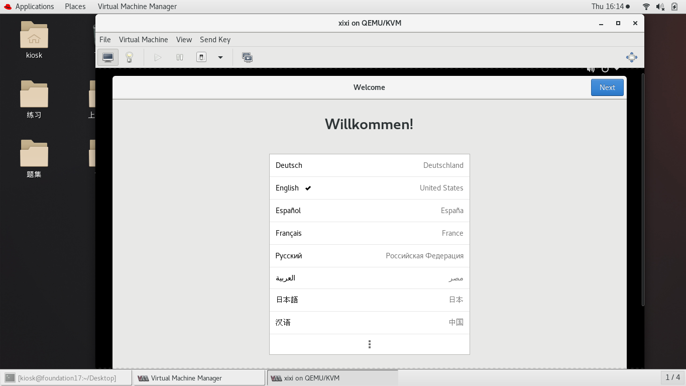Select 汉语 language row

pos(370,323)
